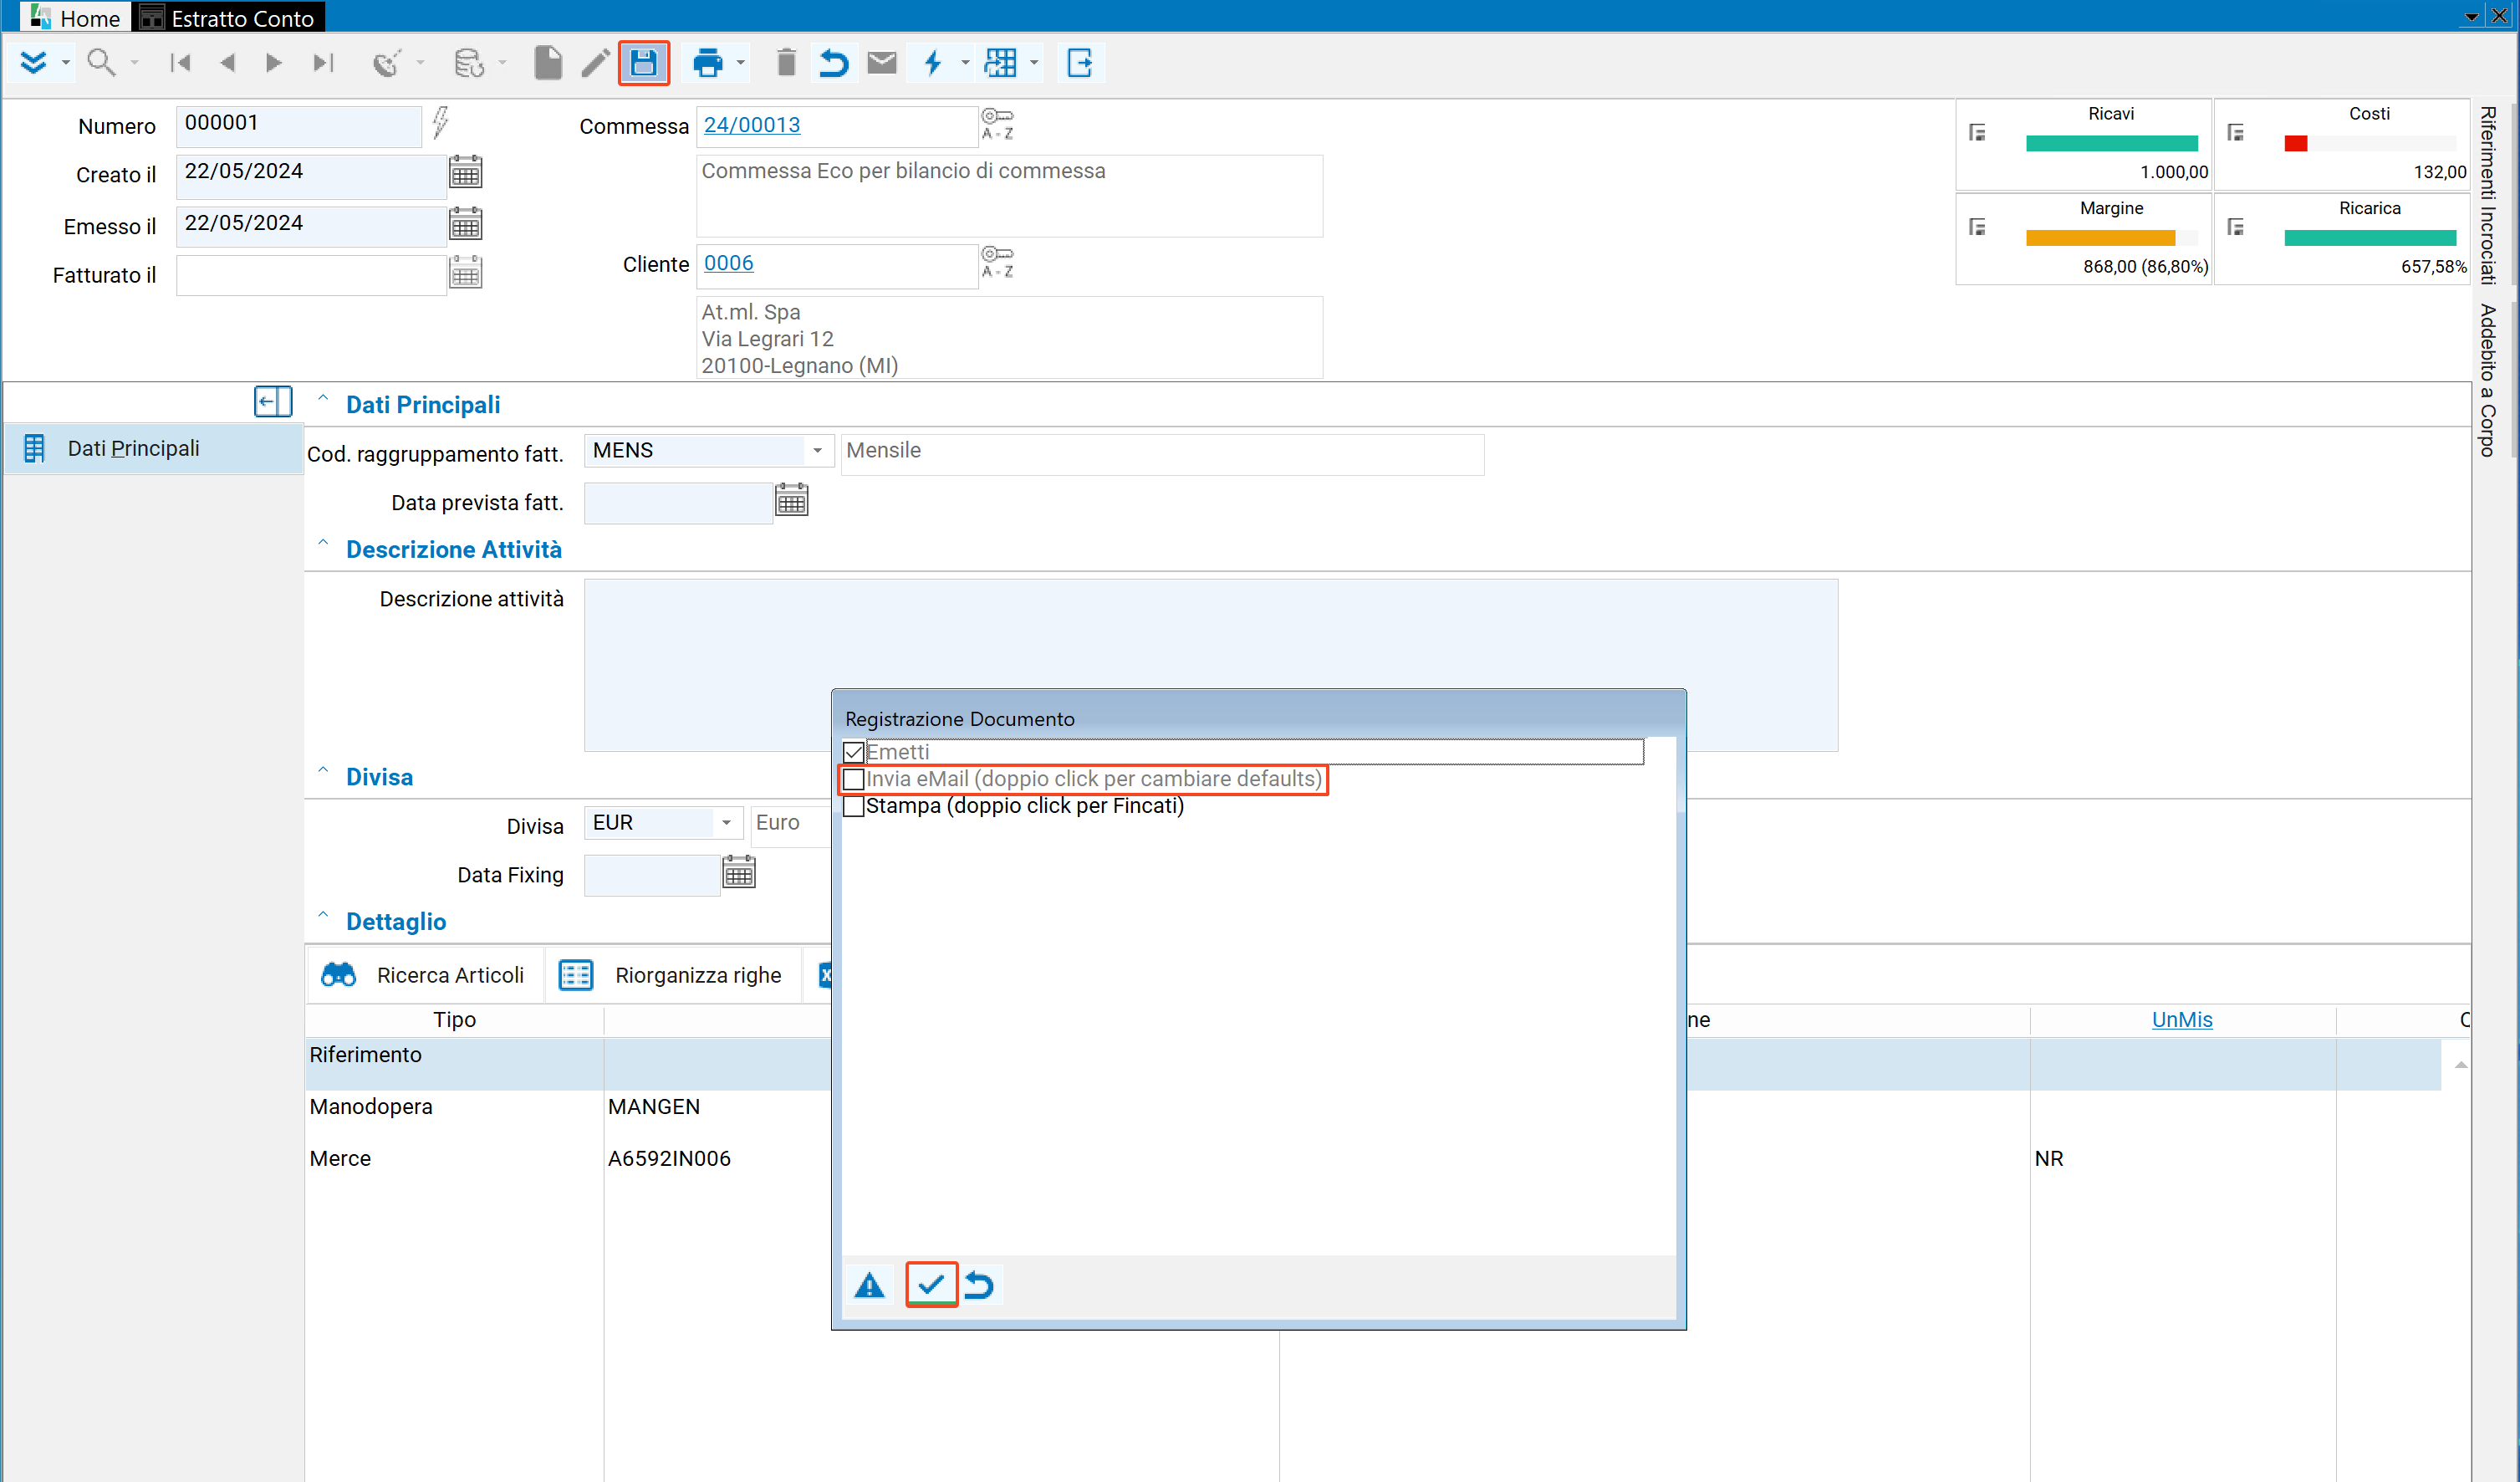The width and height of the screenshot is (2520, 1482).
Task: Open the Search magnifier tool
Action: point(101,63)
